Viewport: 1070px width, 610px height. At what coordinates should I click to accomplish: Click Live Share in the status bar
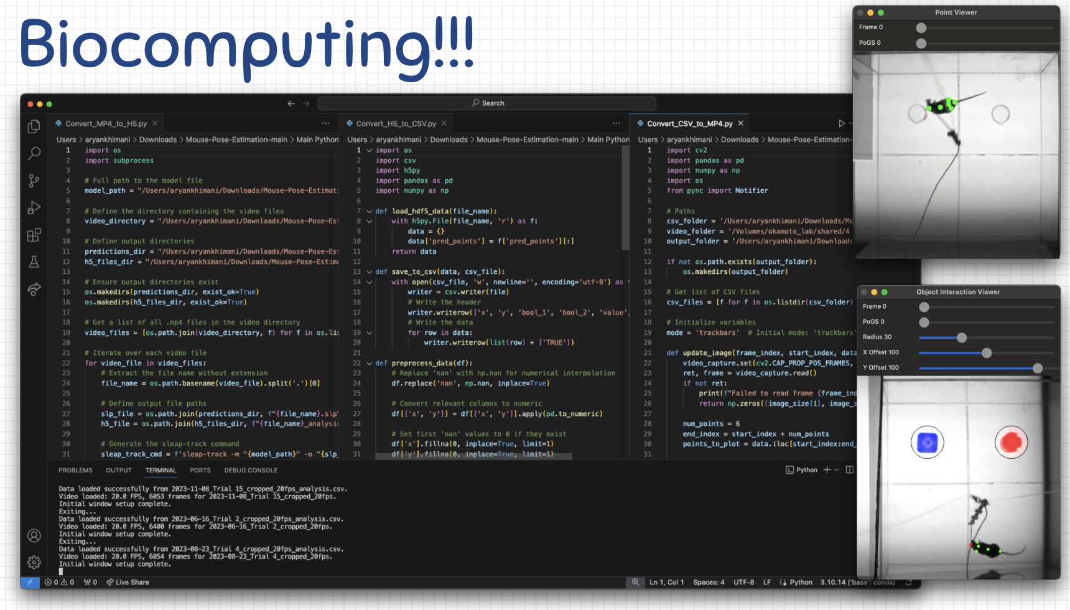pos(128,582)
